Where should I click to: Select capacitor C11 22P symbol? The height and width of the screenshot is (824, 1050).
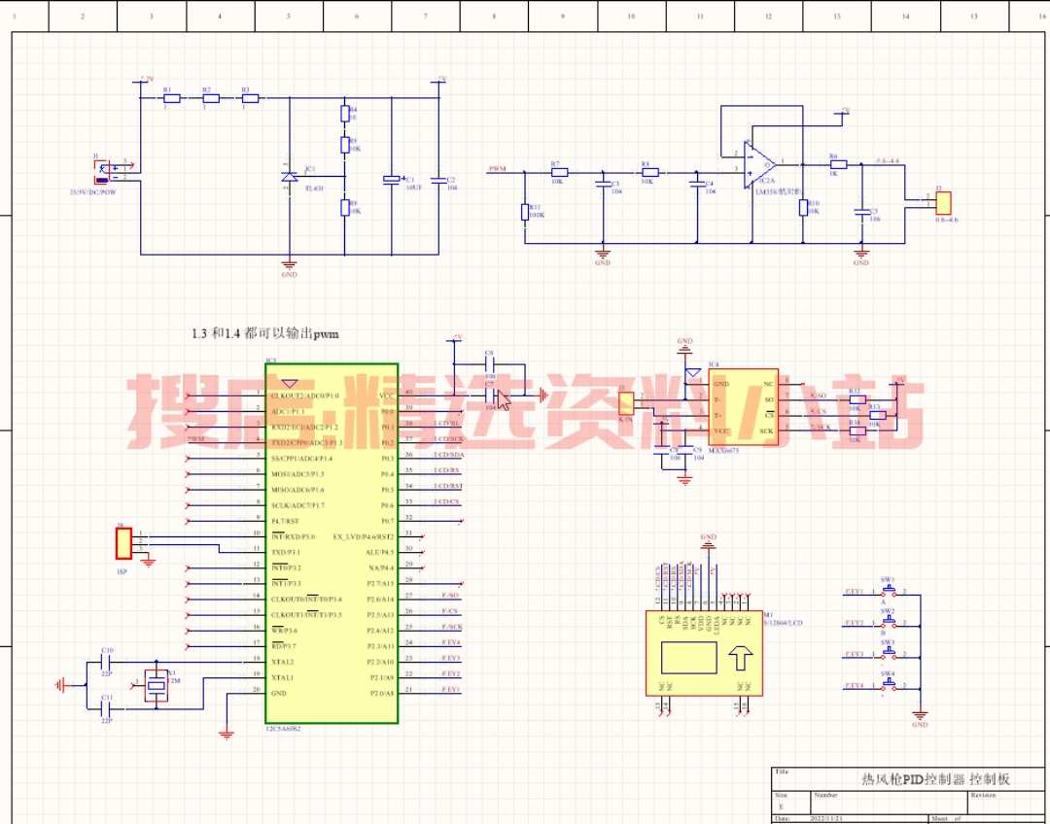[x=107, y=708]
